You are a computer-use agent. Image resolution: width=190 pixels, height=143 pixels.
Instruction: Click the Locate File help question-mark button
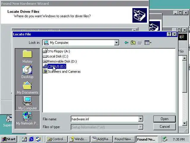point(169,34)
